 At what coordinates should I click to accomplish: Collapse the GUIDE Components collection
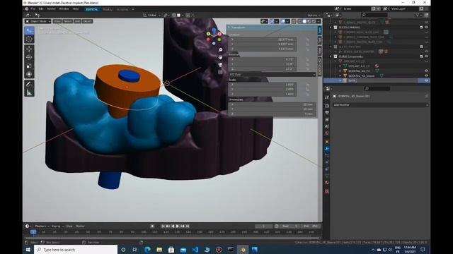coord(331,56)
